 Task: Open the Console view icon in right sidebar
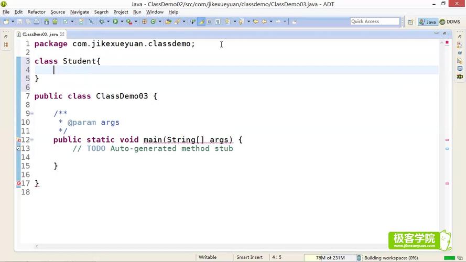click(460, 68)
